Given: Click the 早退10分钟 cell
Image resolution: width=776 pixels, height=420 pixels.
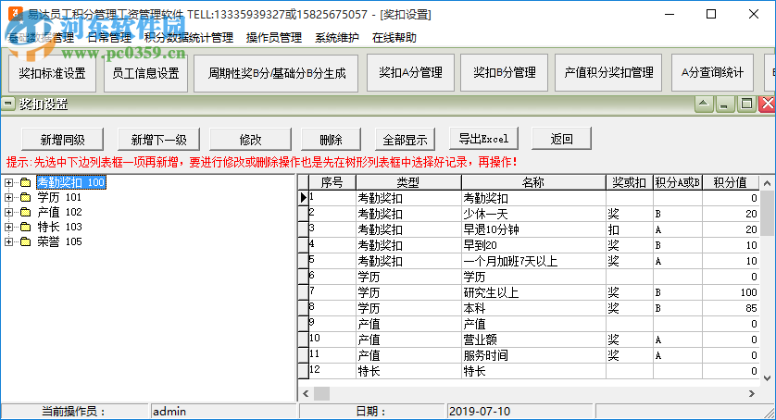Looking at the screenshot, I should point(533,229).
